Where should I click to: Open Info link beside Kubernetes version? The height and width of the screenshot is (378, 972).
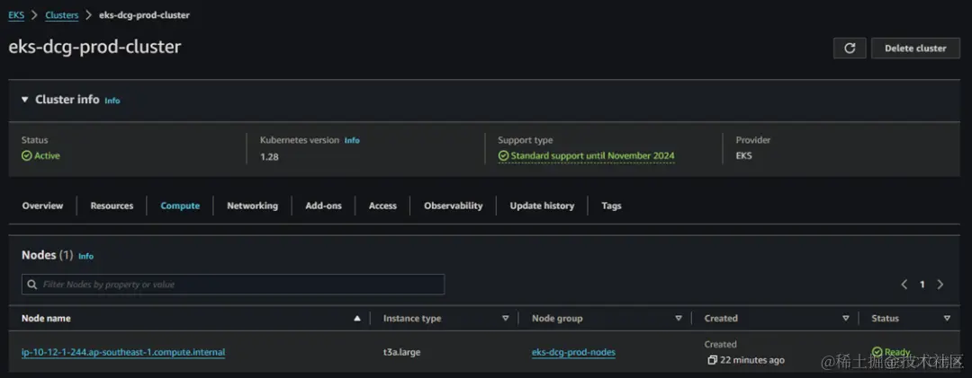pyautogui.click(x=352, y=140)
